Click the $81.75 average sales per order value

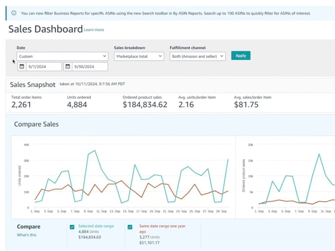(246, 105)
